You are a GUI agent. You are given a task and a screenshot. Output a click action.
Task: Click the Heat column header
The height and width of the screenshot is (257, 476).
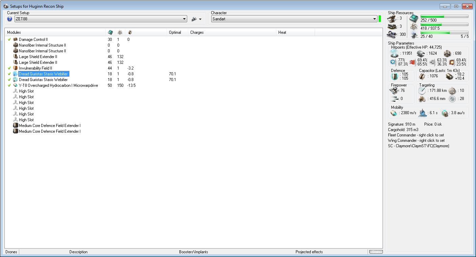click(296, 32)
